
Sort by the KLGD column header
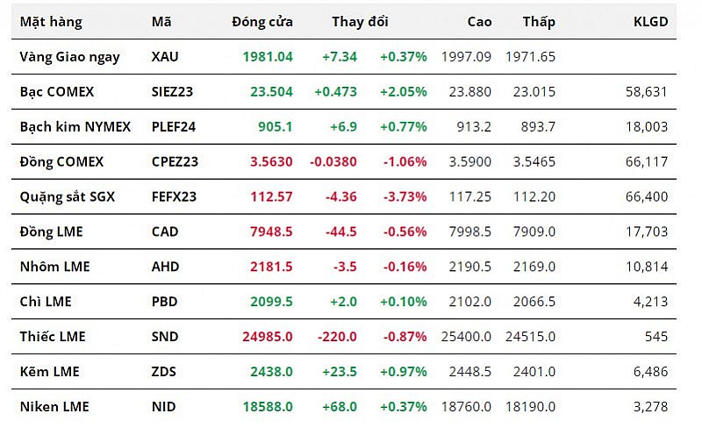[x=650, y=22]
